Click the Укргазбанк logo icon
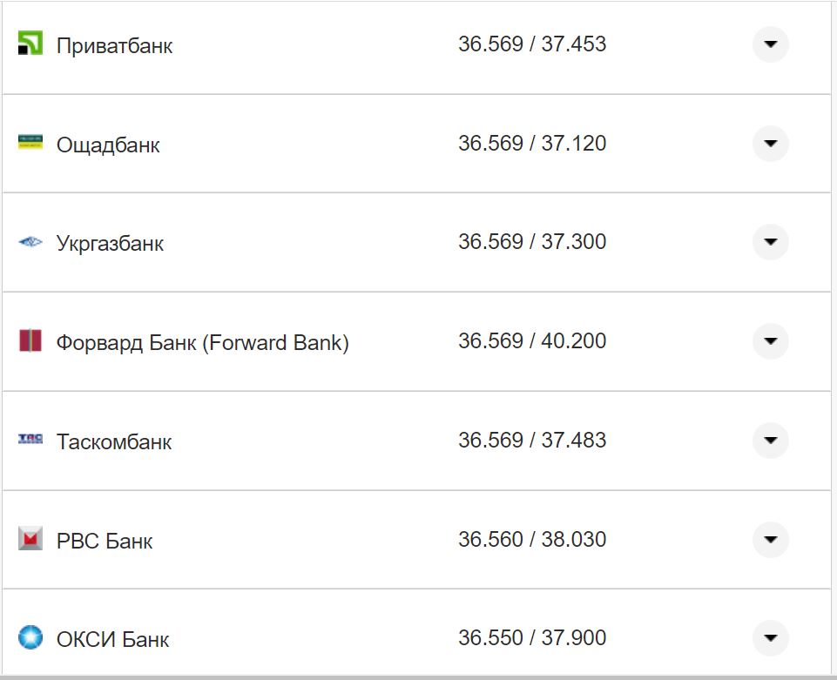The width and height of the screenshot is (837, 680). pyautogui.click(x=30, y=242)
